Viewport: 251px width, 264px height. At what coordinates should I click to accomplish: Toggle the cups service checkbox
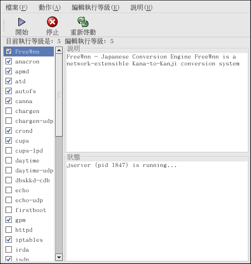point(8,141)
